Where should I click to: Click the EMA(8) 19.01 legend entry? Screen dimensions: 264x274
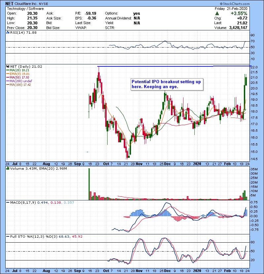pos(18,74)
